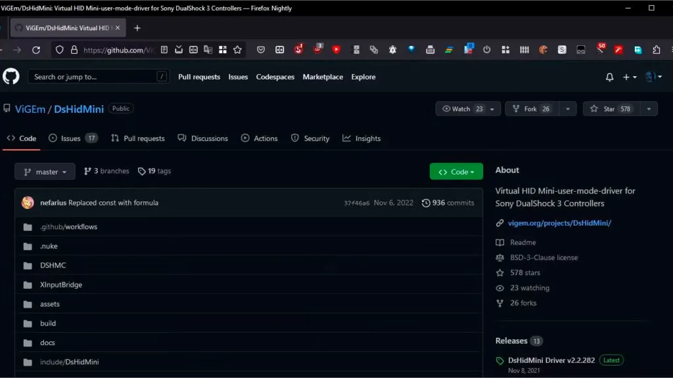
Task: Open the Insights tab
Action: (x=361, y=138)
